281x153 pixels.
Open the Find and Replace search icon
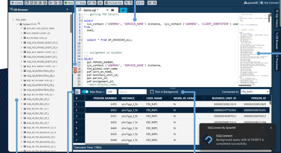[100, 3]
